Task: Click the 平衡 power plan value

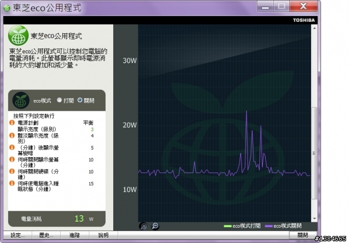Action: [89, 123]
